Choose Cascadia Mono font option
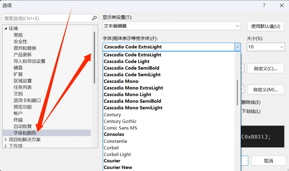The width and height of the screenshot is (289, 171). pos(121,81)
